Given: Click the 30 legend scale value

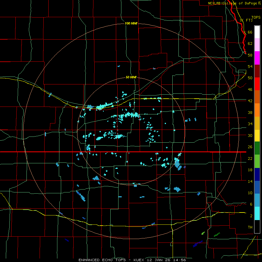Looking at the screenshot, I should click(250, 135).
